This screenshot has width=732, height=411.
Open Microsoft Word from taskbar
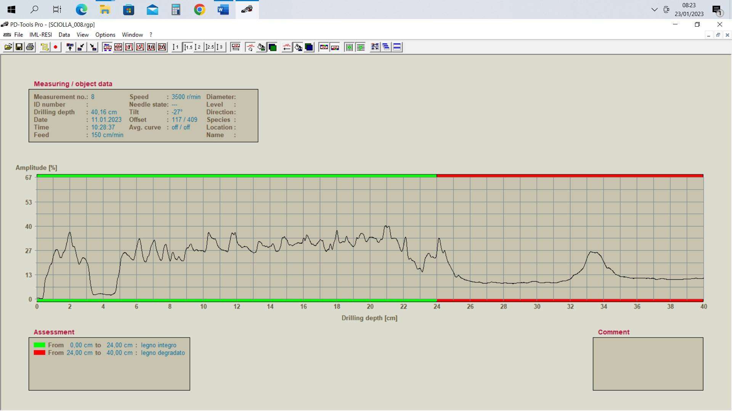(223, 10)
